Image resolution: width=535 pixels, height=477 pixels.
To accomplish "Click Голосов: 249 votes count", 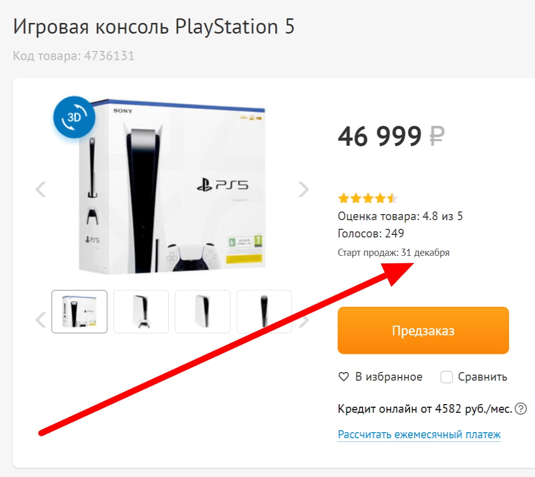I will (x=371, y=233).
